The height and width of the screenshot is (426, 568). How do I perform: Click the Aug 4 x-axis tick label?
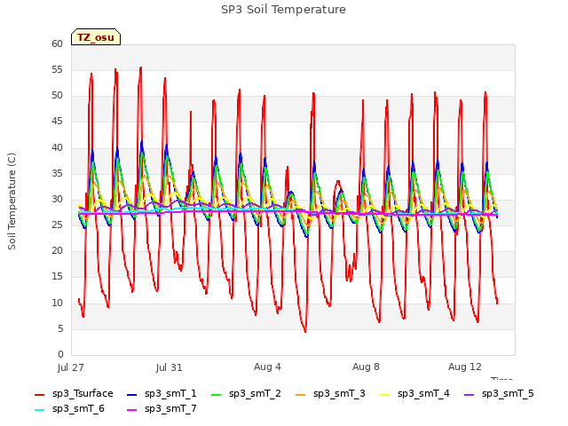pos(267,367)
